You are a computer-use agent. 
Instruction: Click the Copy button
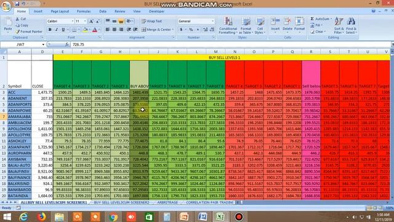tap(22, 25)
